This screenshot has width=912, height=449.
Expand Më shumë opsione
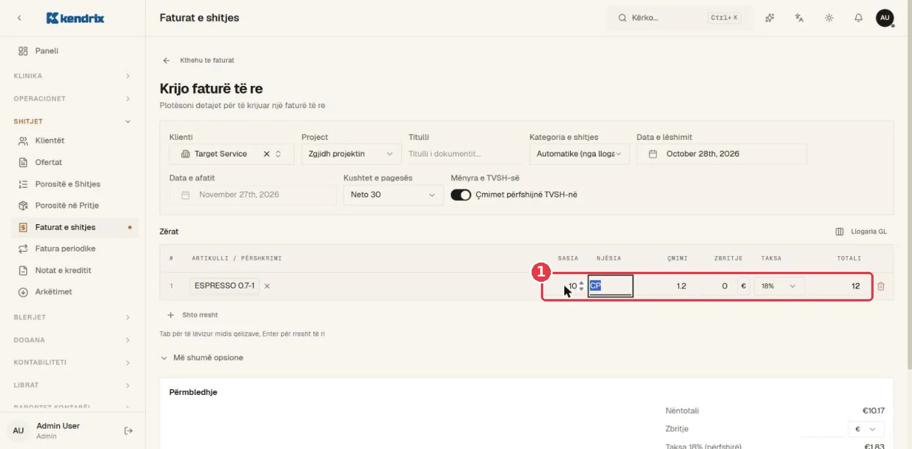[202, 358]
